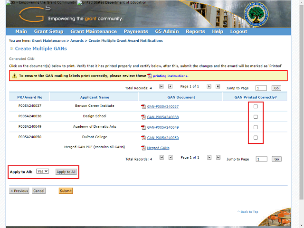
Task: Click the top Jump to Page input field
Action: [261, 88]
